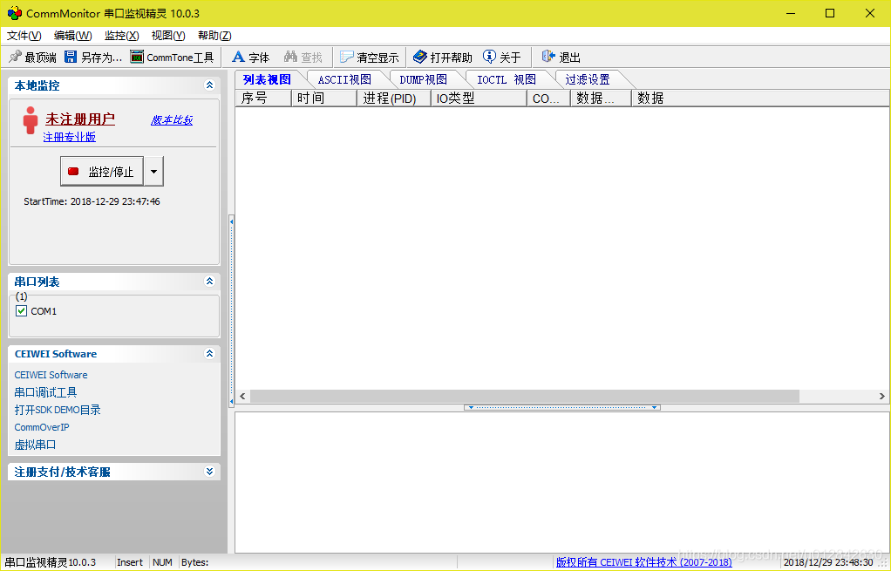Screen dimensions: 891x571
Task: Click the 时间 column header
Action: (324, 99)
